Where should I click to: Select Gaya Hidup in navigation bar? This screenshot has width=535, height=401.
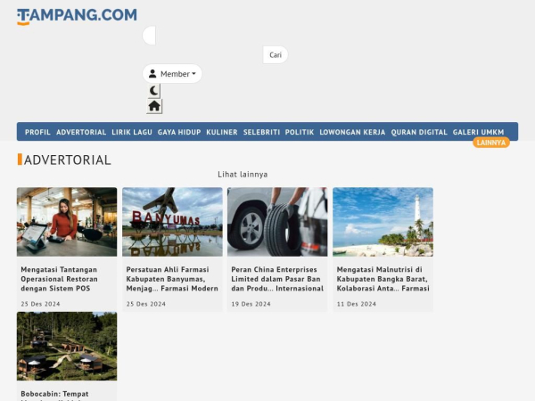click(179, 132)
